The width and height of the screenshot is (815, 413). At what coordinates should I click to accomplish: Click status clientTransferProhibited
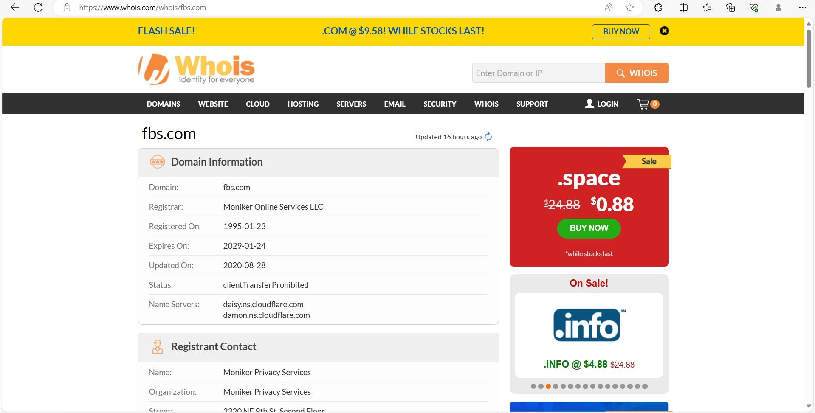[x=266, y=285]
